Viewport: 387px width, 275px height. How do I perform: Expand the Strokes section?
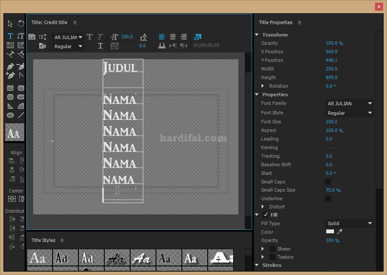257,265
